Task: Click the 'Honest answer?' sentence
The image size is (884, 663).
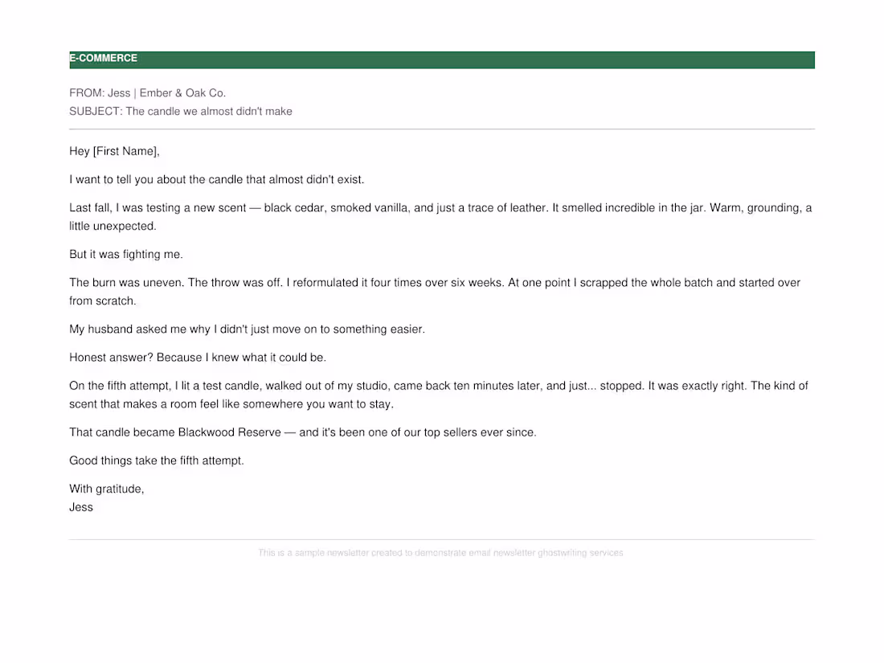Action: (x=111, y=358)
